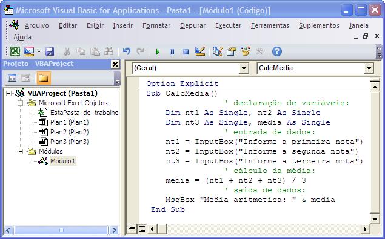The image size is (385, 239).
Task: Pause execution with the Break icon
Action: (172, 51)
